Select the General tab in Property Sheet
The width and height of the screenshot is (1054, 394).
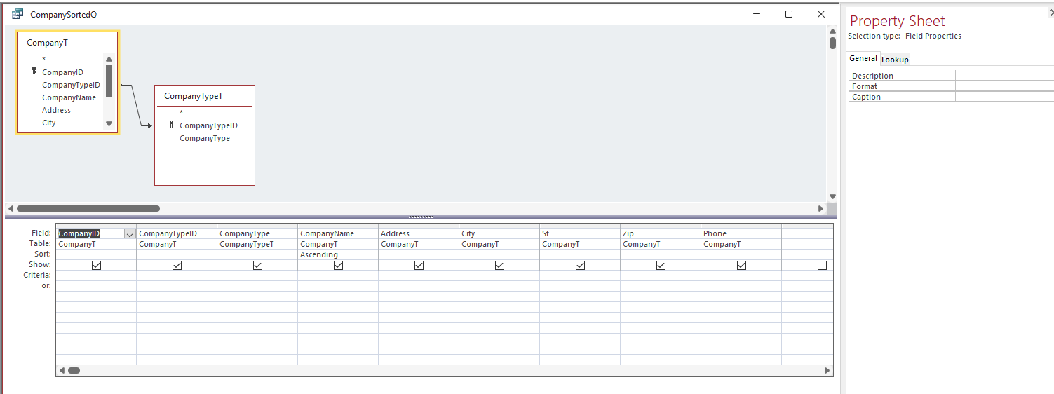click(x=863, y=59)
